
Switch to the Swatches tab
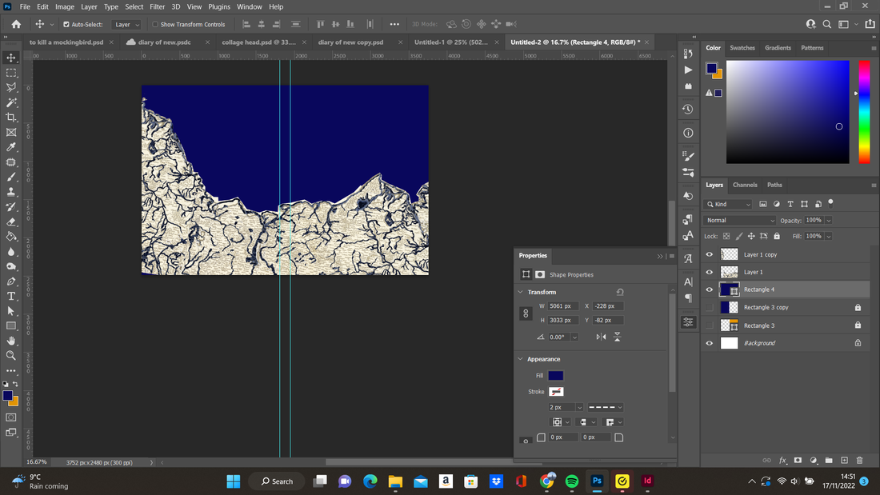(742, 48)
